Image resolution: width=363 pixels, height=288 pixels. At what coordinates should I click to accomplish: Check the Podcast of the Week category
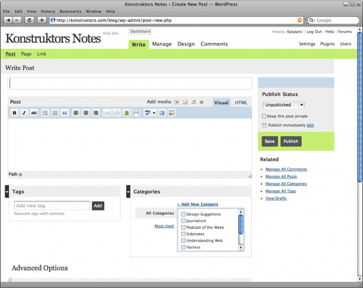click(x=183, y=227)
